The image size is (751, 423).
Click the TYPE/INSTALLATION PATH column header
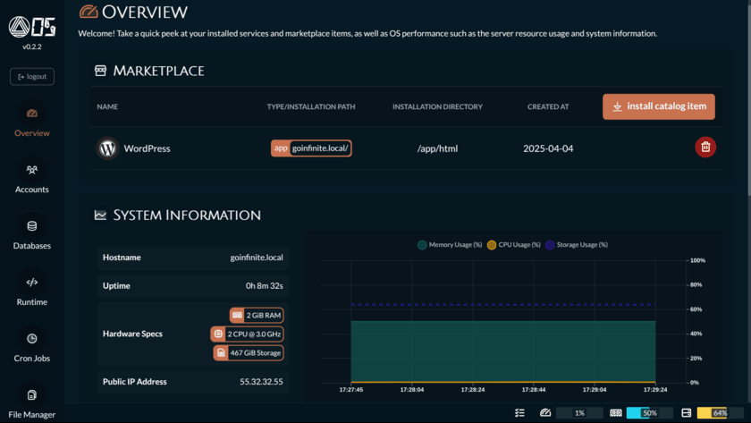[311, 106]
